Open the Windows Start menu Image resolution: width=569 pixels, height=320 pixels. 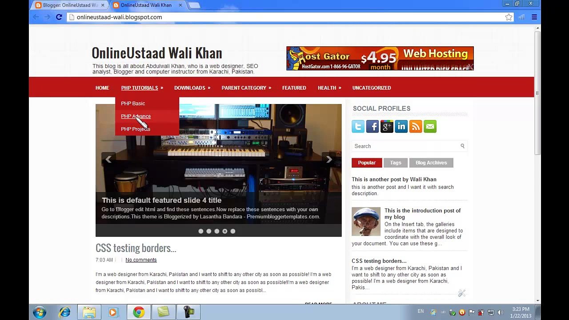point(40,312)
